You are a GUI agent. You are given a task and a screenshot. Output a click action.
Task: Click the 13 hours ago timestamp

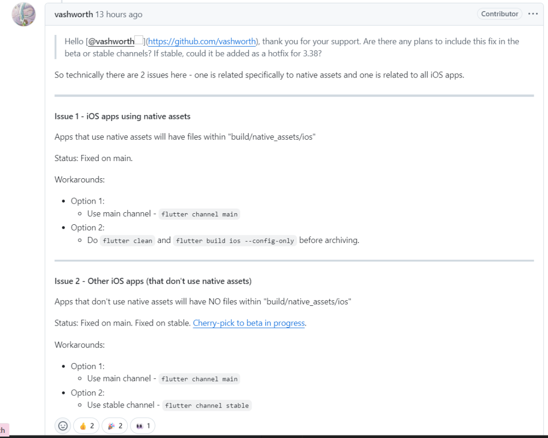[119, 14]
